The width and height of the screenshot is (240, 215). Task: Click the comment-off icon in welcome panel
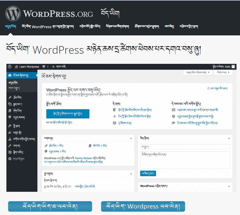[x=173, y=116]
